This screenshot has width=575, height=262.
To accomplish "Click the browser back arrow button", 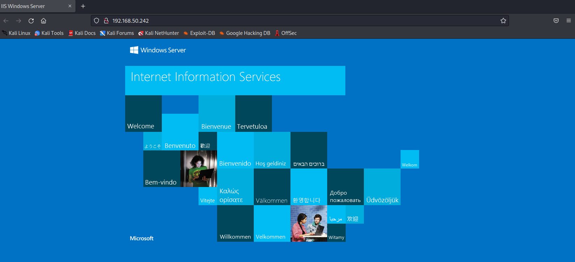I will pos(6,21).
